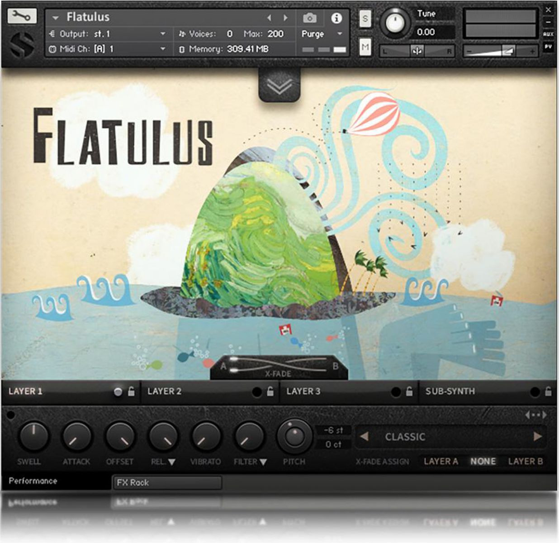The width and height of the screenshot is (559, 543).
Task: Click the -6 st semitone value
Action: 333,430
